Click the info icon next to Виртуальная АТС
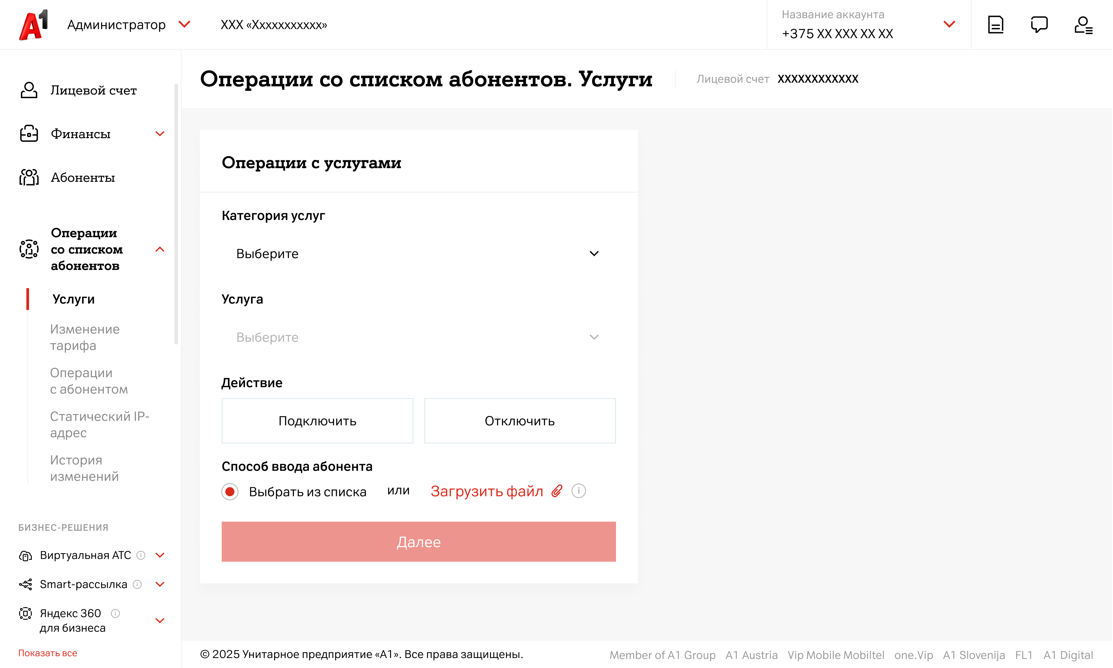Screen dimensions: 1113x668 tap(141, 556)
